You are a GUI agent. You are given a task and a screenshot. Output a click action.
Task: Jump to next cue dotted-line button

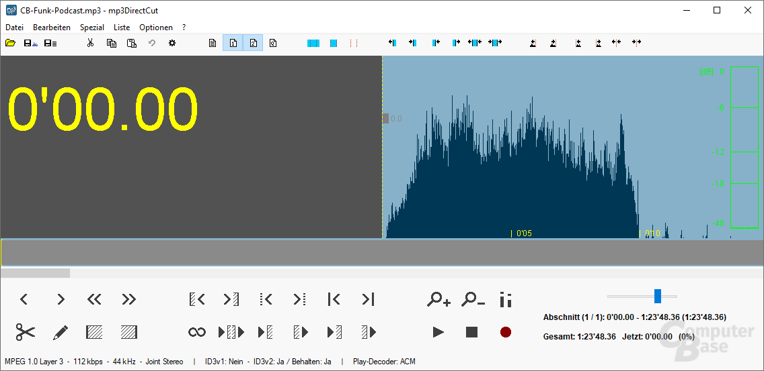(x=299, y=299)
